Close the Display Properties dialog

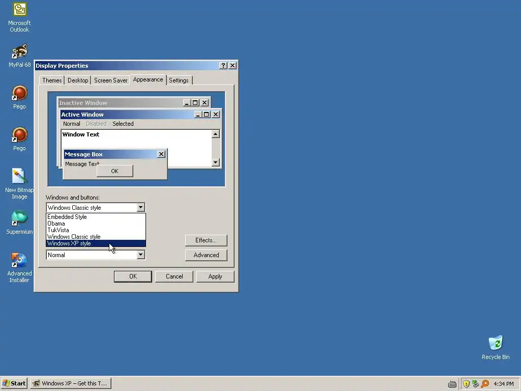pyautogui.click(x=233, y=66)
